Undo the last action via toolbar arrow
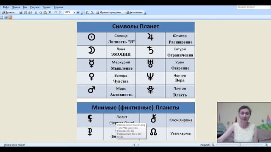 click(x=55, y=12)
